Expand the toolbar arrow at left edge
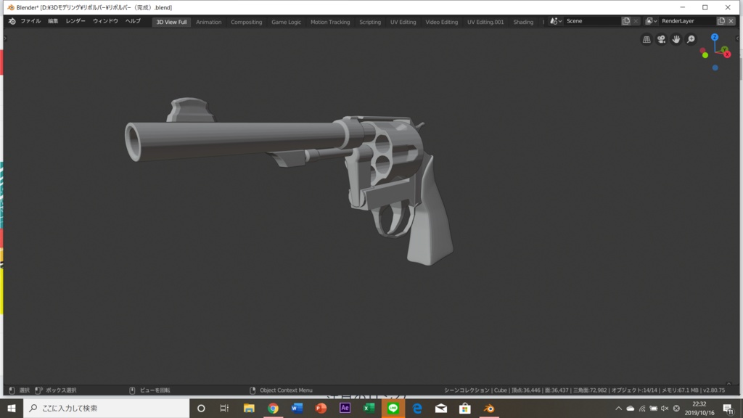This screenshot has width=743, height=418. 5,38
